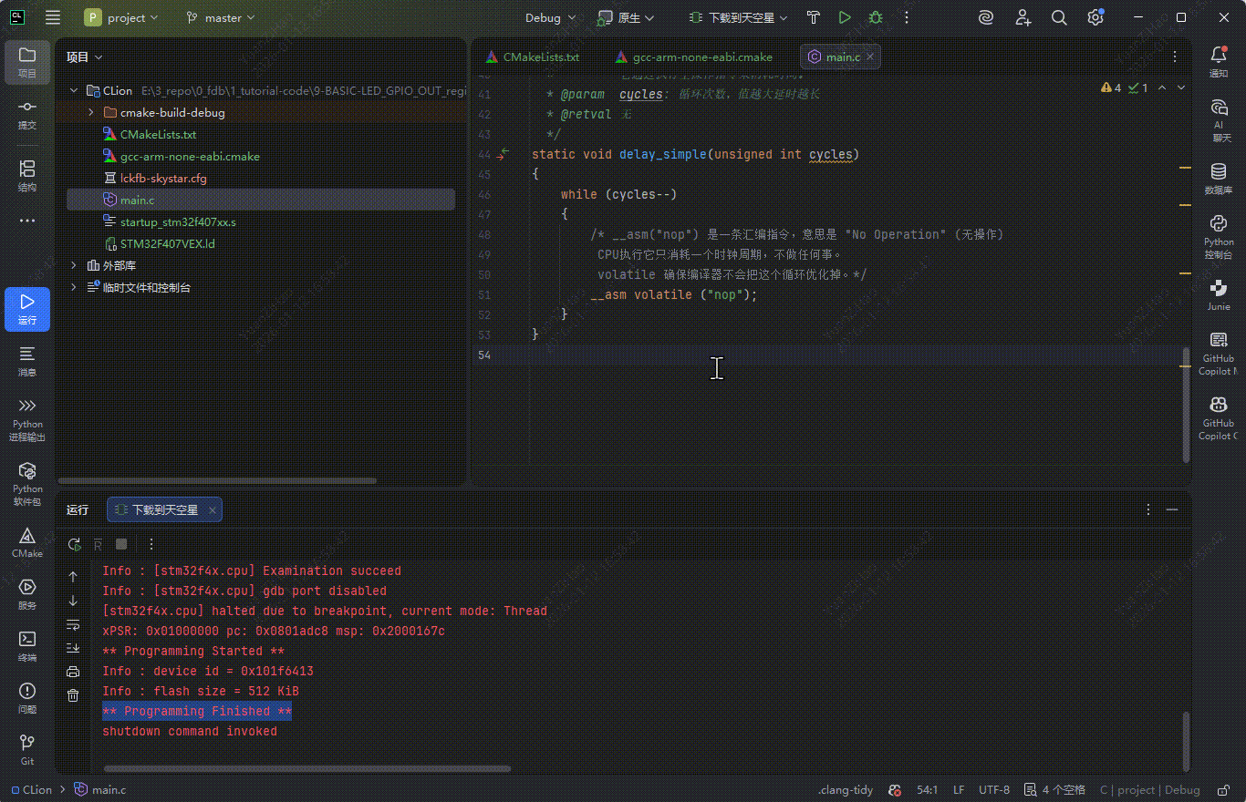This screenshot has height=802, width=1246.
Task: Build project with the hammer icon
Action: [x=814, y=17]
